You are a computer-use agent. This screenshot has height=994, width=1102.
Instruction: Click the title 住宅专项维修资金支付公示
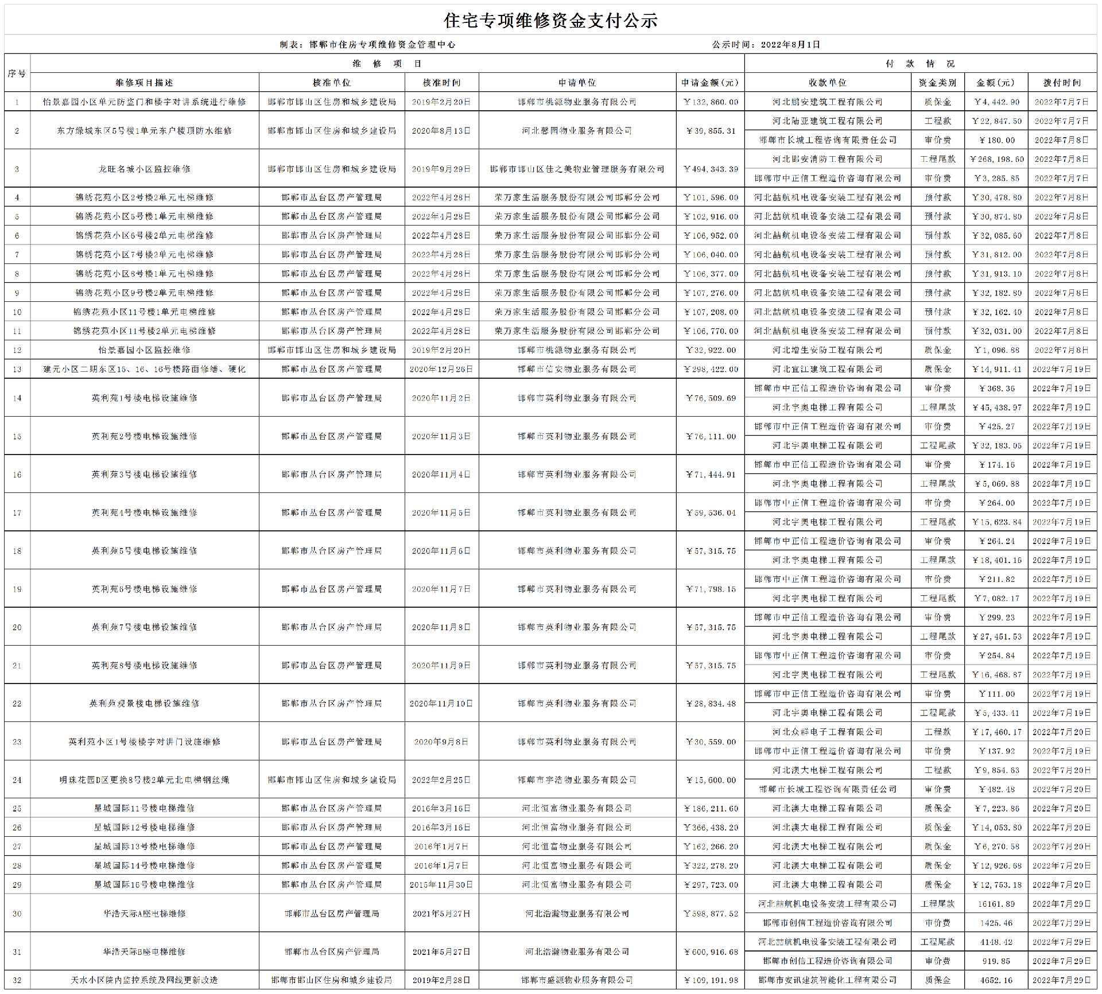[550, 21]
